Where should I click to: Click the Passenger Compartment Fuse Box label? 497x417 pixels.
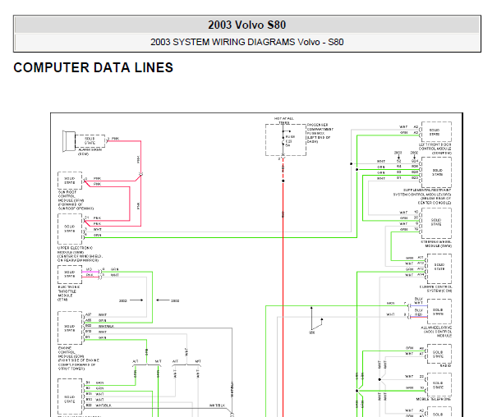(x=320, y=133)
